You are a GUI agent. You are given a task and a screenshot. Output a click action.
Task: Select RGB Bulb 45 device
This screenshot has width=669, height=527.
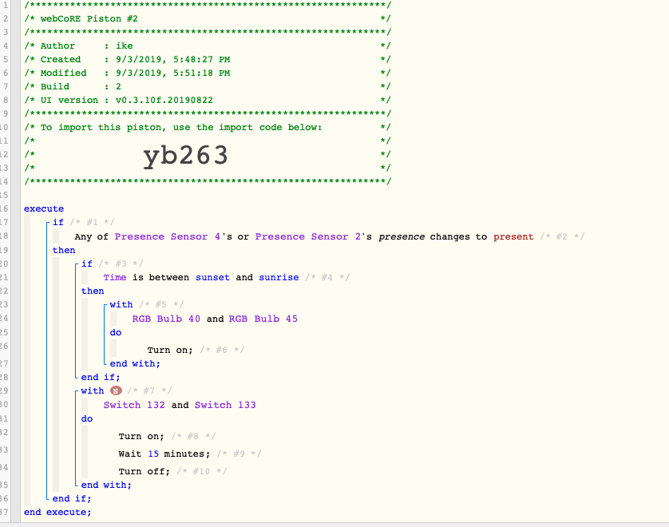coord(263,319)
